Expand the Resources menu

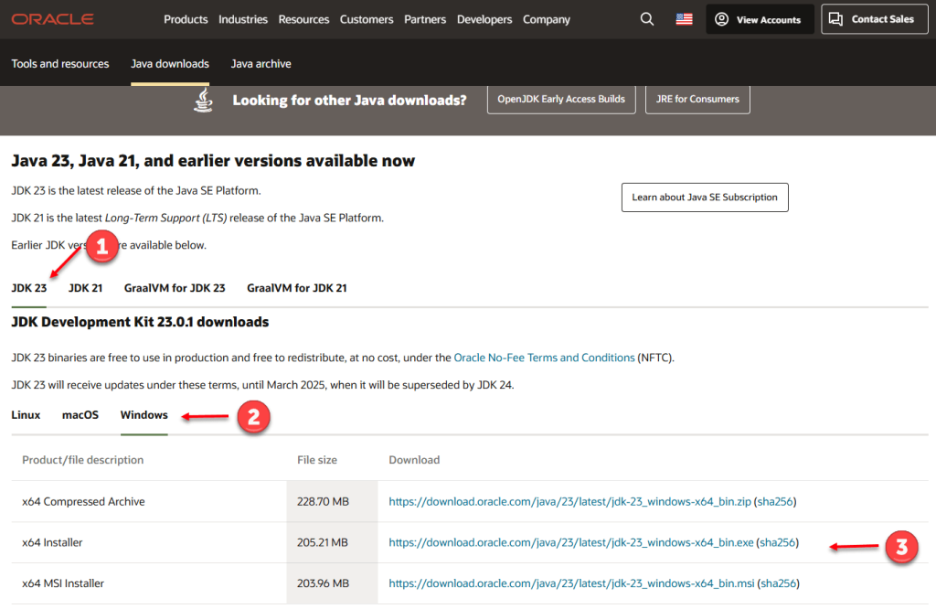303,19
